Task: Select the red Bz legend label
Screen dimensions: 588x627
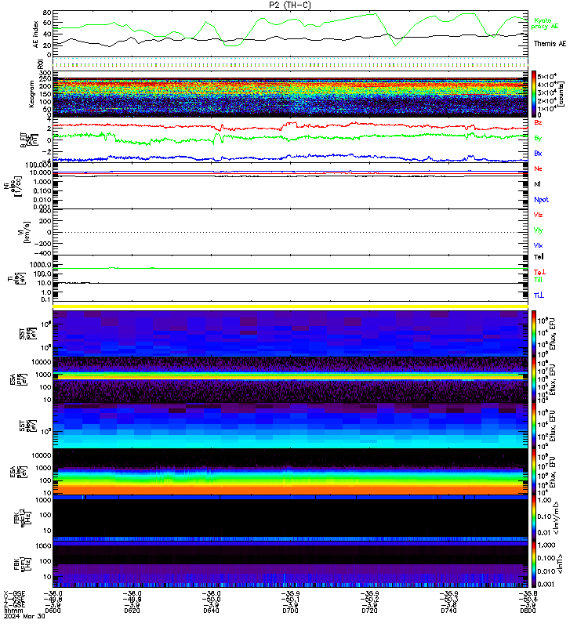Action: (x=538, y=122)
